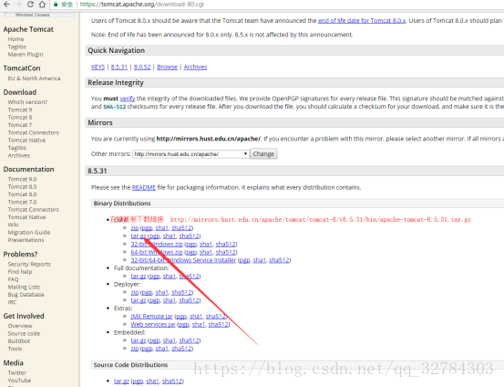Click the Change mirror button

263,154
